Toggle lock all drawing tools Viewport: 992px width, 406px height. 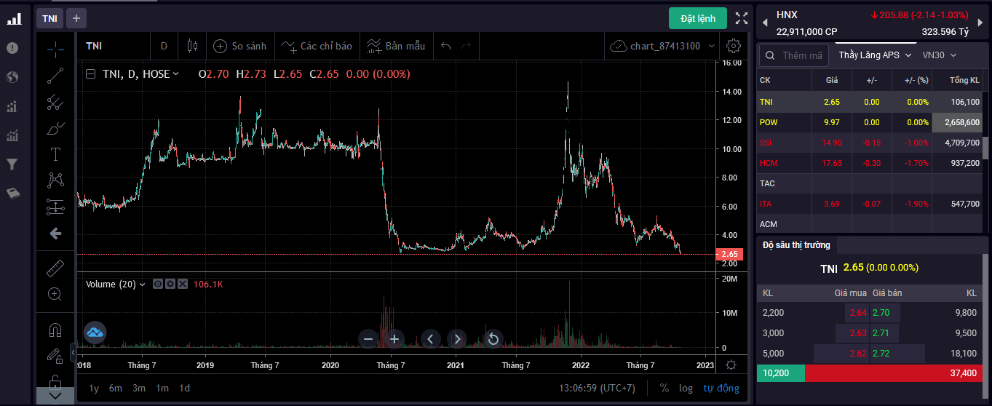click(x=55, y=381)
